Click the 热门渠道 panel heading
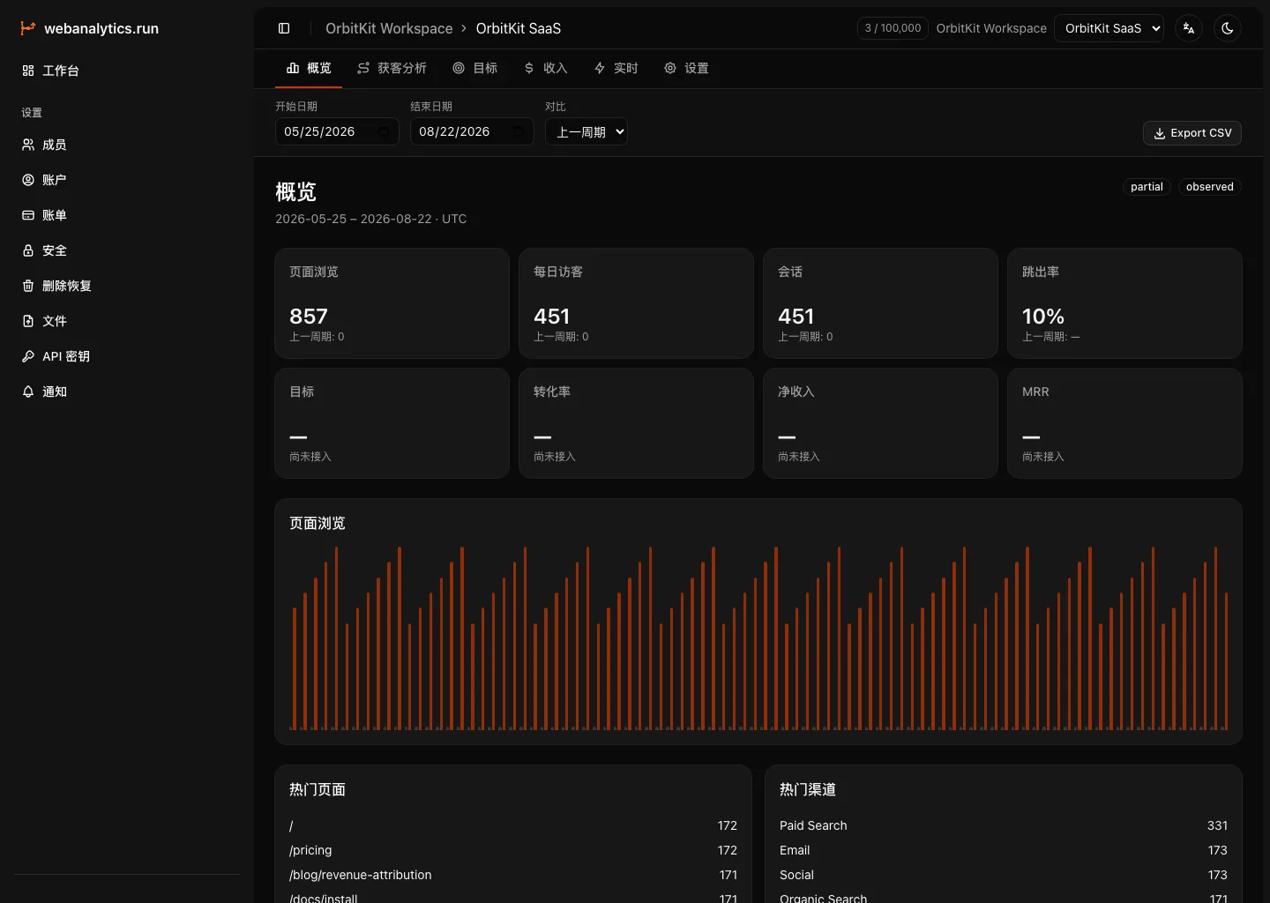 [808, 789]
